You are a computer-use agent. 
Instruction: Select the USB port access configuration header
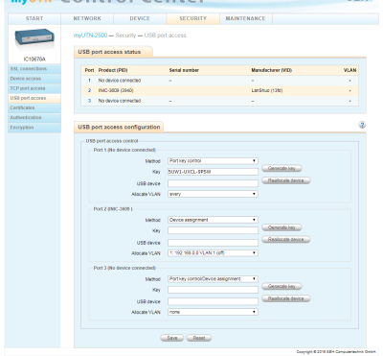click(x=119, y=127)
